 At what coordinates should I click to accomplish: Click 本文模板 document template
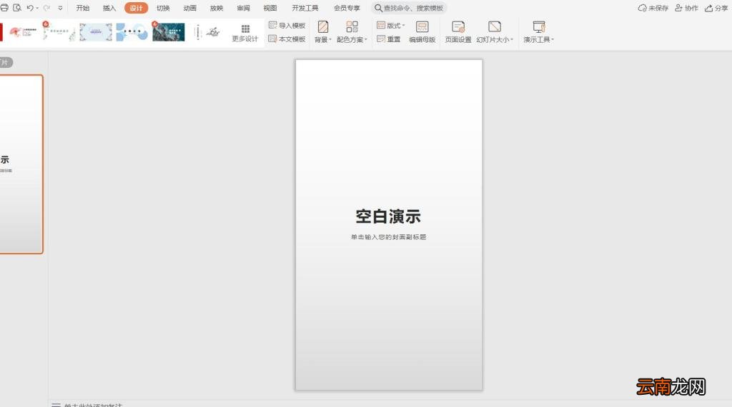[x=287, y=39]
